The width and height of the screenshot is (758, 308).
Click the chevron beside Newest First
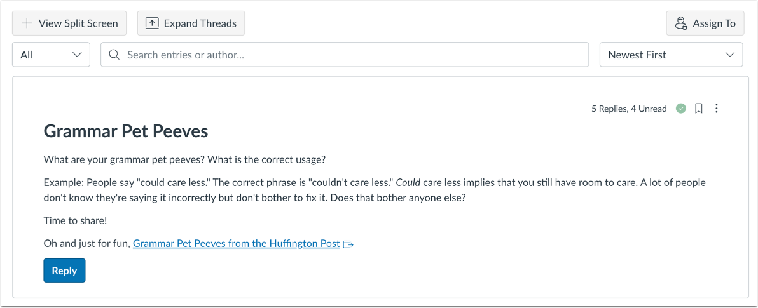pos(729,55)
